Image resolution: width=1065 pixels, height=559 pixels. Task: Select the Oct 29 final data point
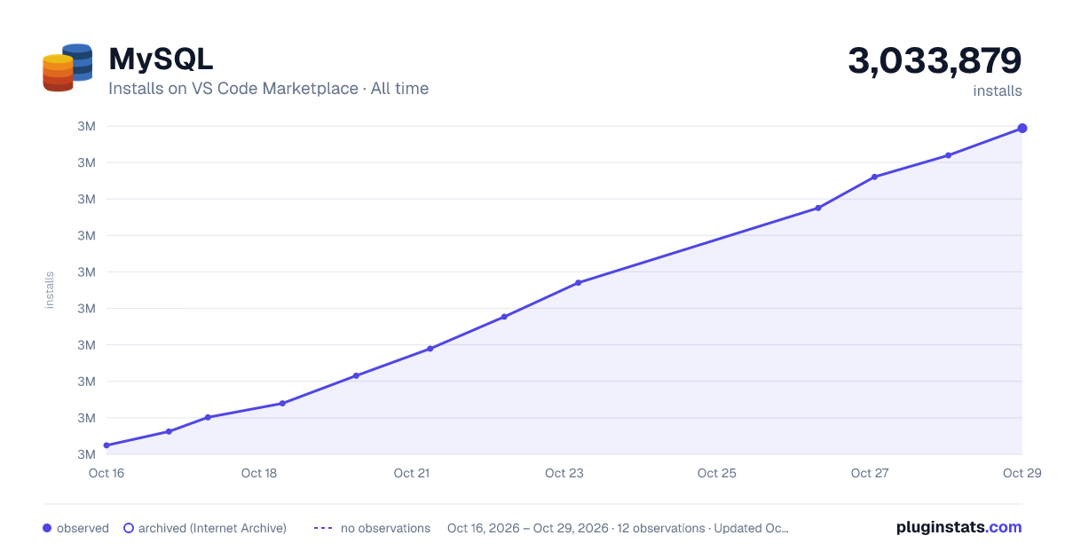coord(1022,129)
